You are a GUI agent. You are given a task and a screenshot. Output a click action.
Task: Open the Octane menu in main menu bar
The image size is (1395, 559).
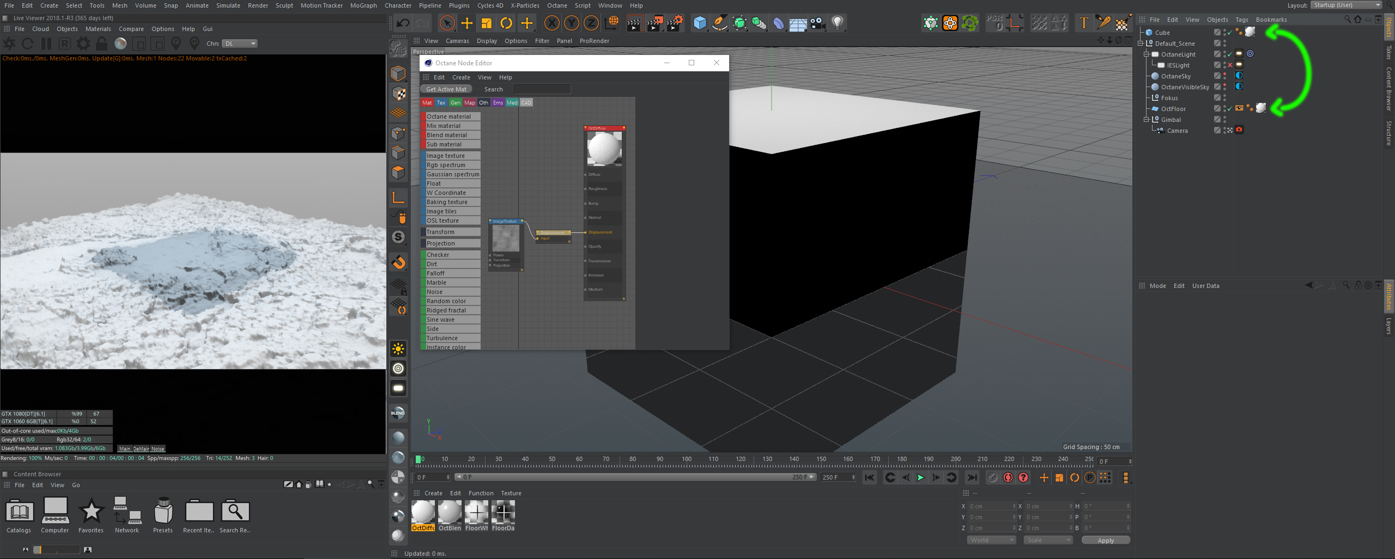click(557, 5)
